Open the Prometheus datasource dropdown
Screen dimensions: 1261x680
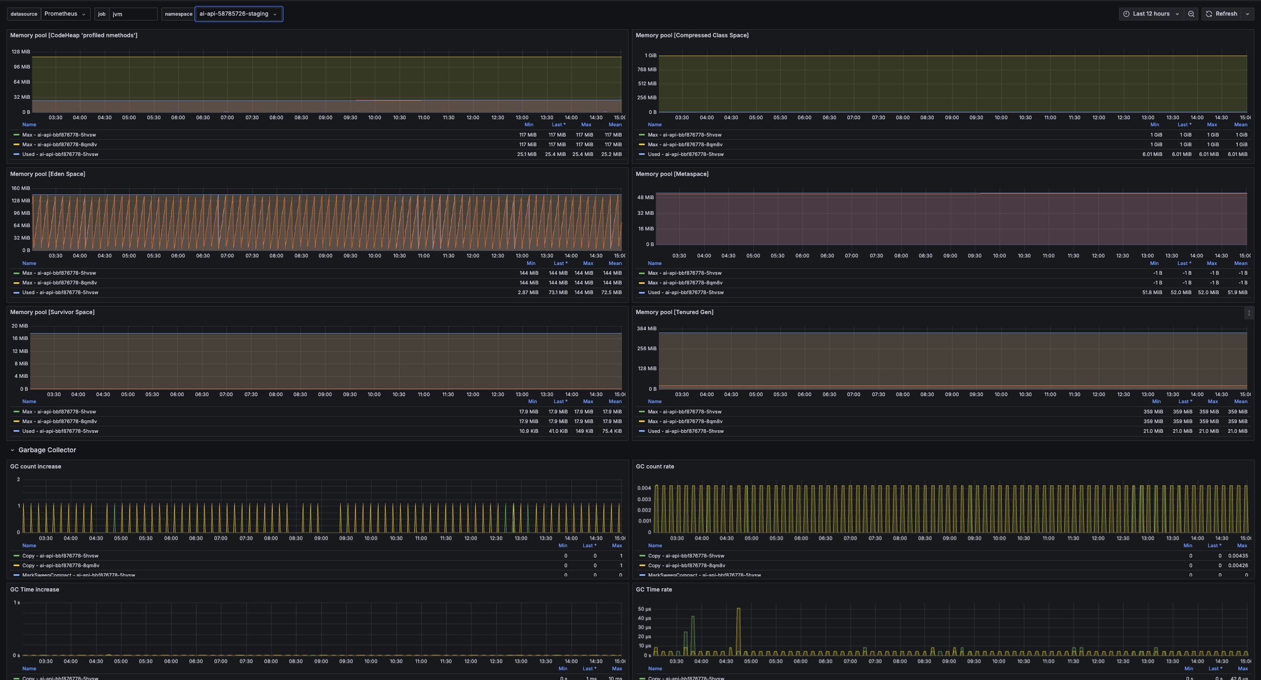65,14
